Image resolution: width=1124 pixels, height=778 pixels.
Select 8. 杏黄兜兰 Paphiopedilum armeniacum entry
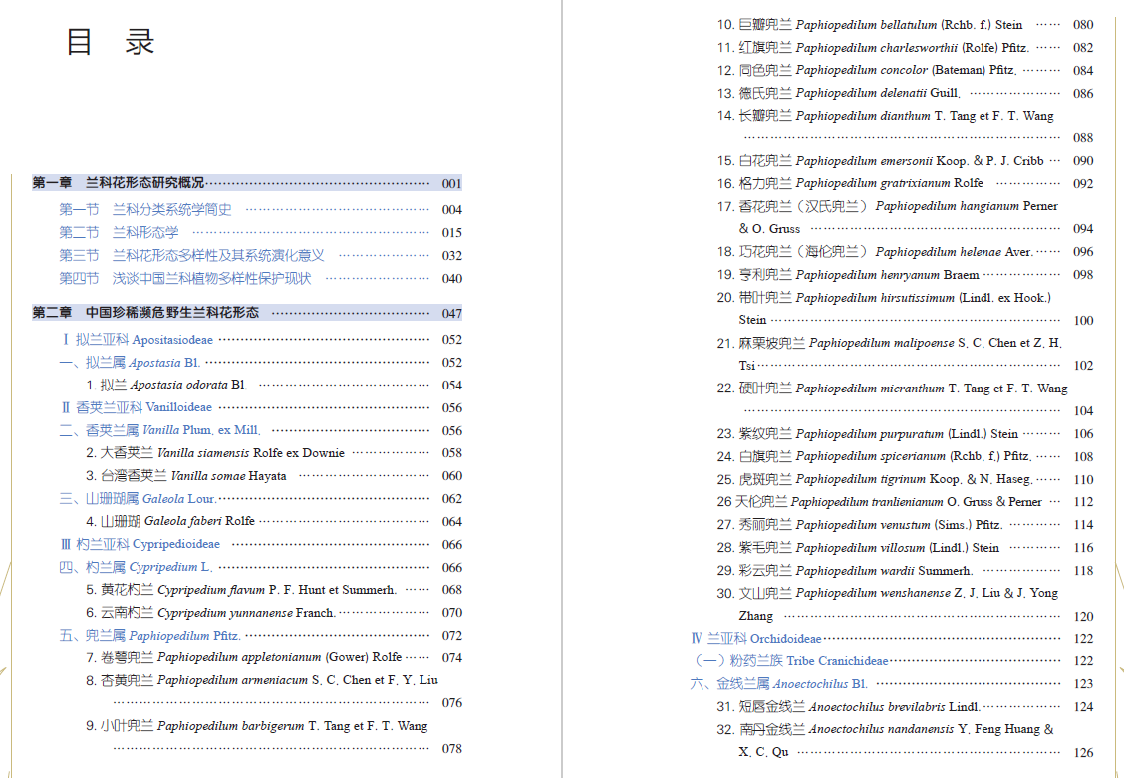(274, 692)
